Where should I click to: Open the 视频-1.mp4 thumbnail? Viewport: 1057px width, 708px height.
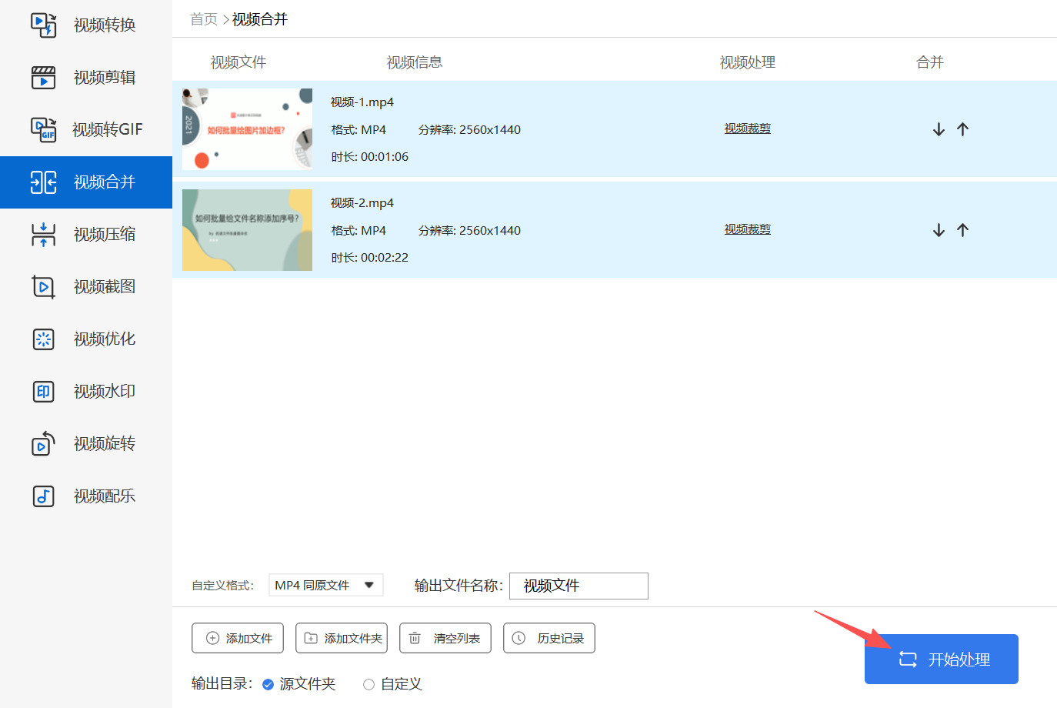click(247, 129)
